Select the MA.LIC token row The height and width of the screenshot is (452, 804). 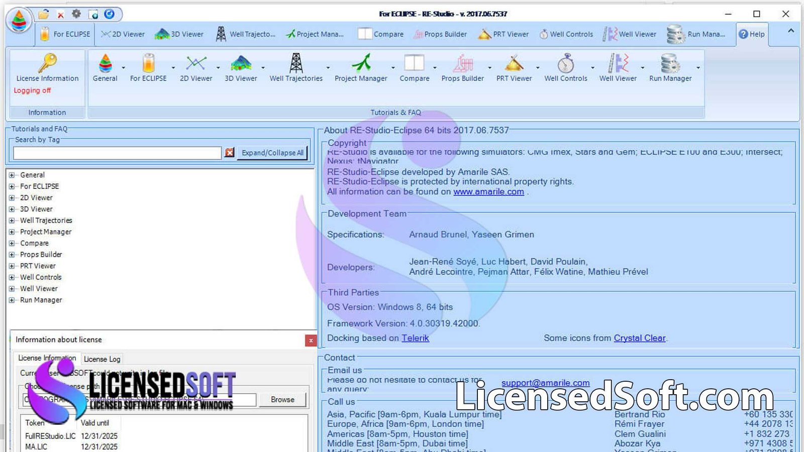click(71, 446)
